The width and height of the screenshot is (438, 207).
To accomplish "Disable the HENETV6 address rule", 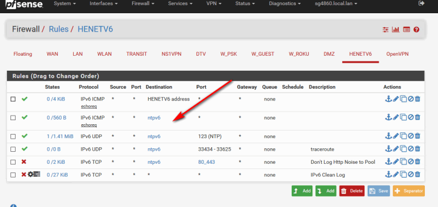I will [x=410, y=99].
